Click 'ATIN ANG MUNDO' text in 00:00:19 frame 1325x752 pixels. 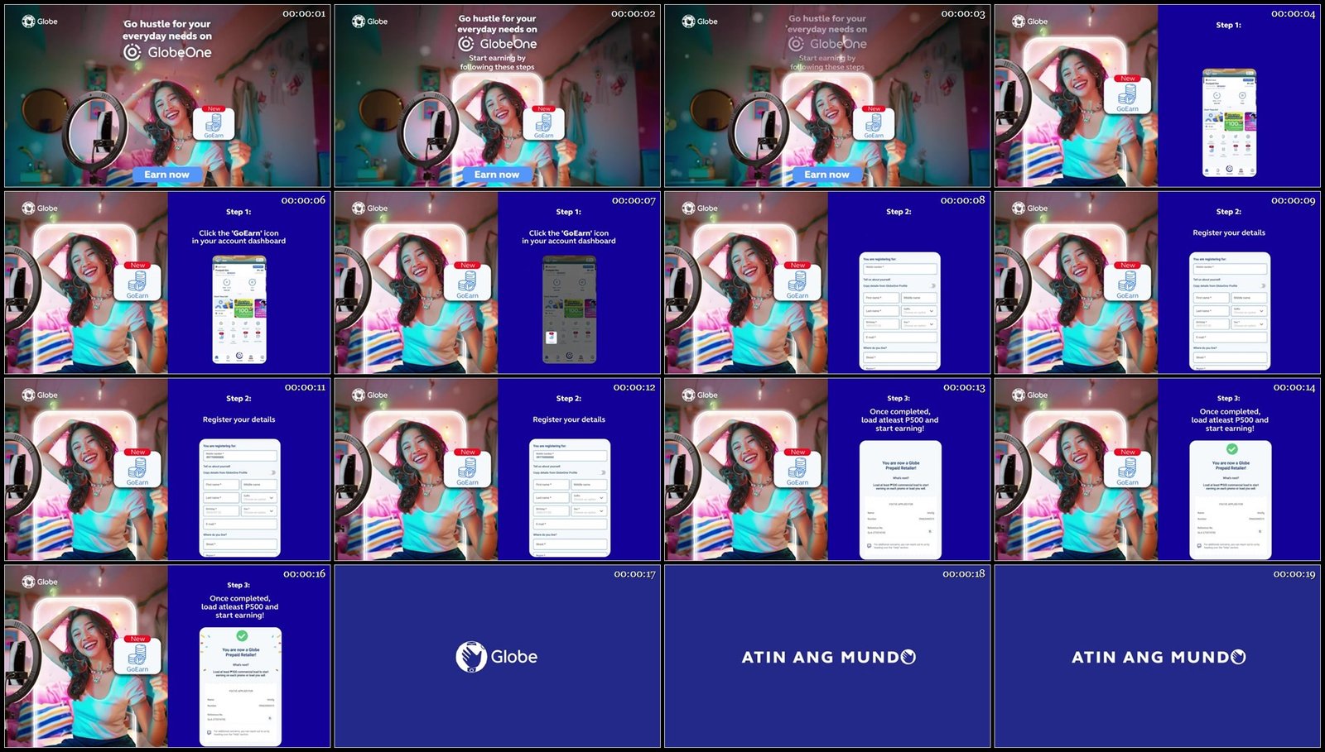pyautogui.click(x=1159, y=657)
